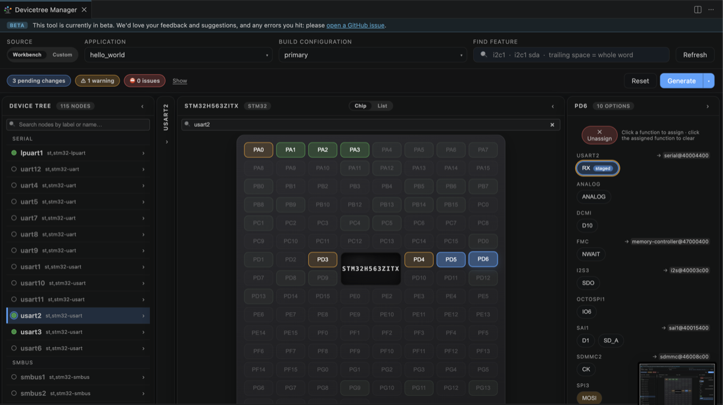Click the Reset button
The width and height of the screenshot is (723, 405).
click(x=640, y=81)
